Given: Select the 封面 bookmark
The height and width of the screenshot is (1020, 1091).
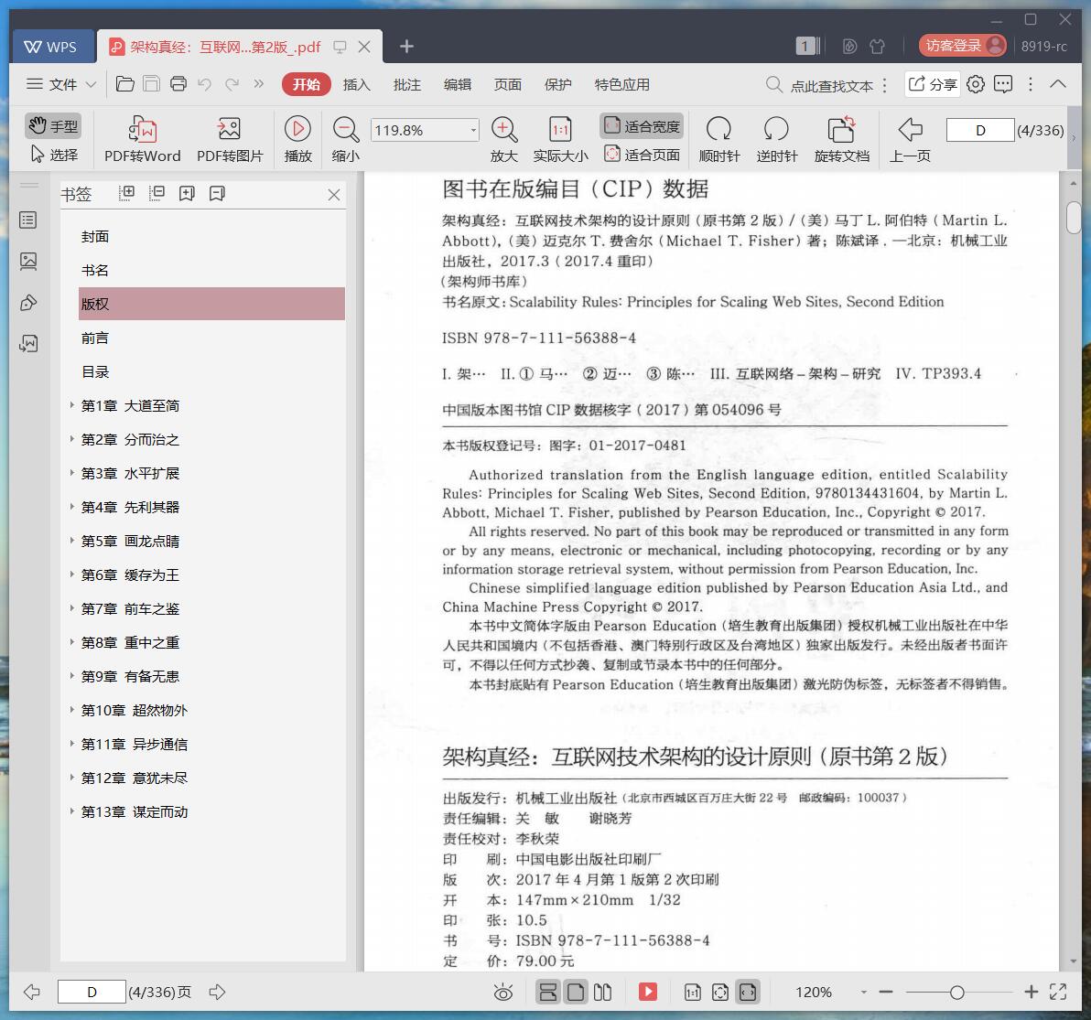Looking at the screenshot, I should [x=95, y=236].
